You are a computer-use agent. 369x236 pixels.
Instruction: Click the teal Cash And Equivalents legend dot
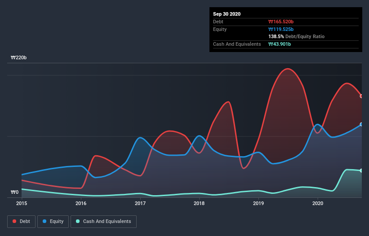[x=78, y=221]
